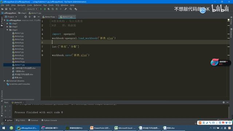Click the Windows Start button
Viewport: 233px width, 131px height.
(x=4, y=128)
